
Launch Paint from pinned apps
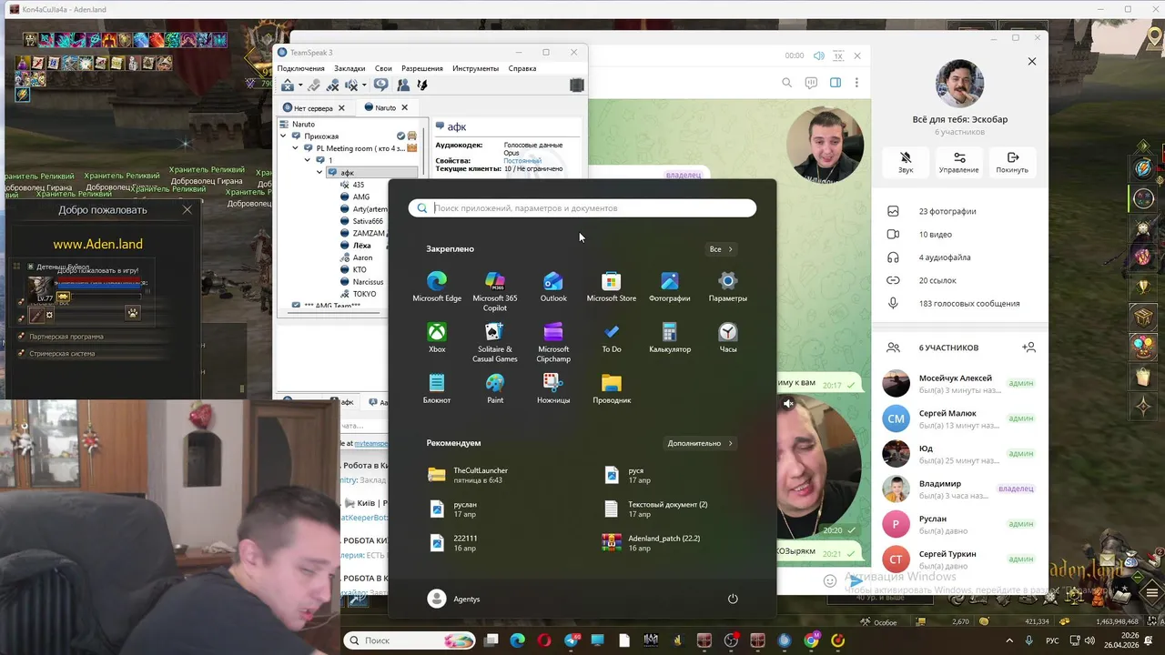pyautogui.click(x=495, y=388)
